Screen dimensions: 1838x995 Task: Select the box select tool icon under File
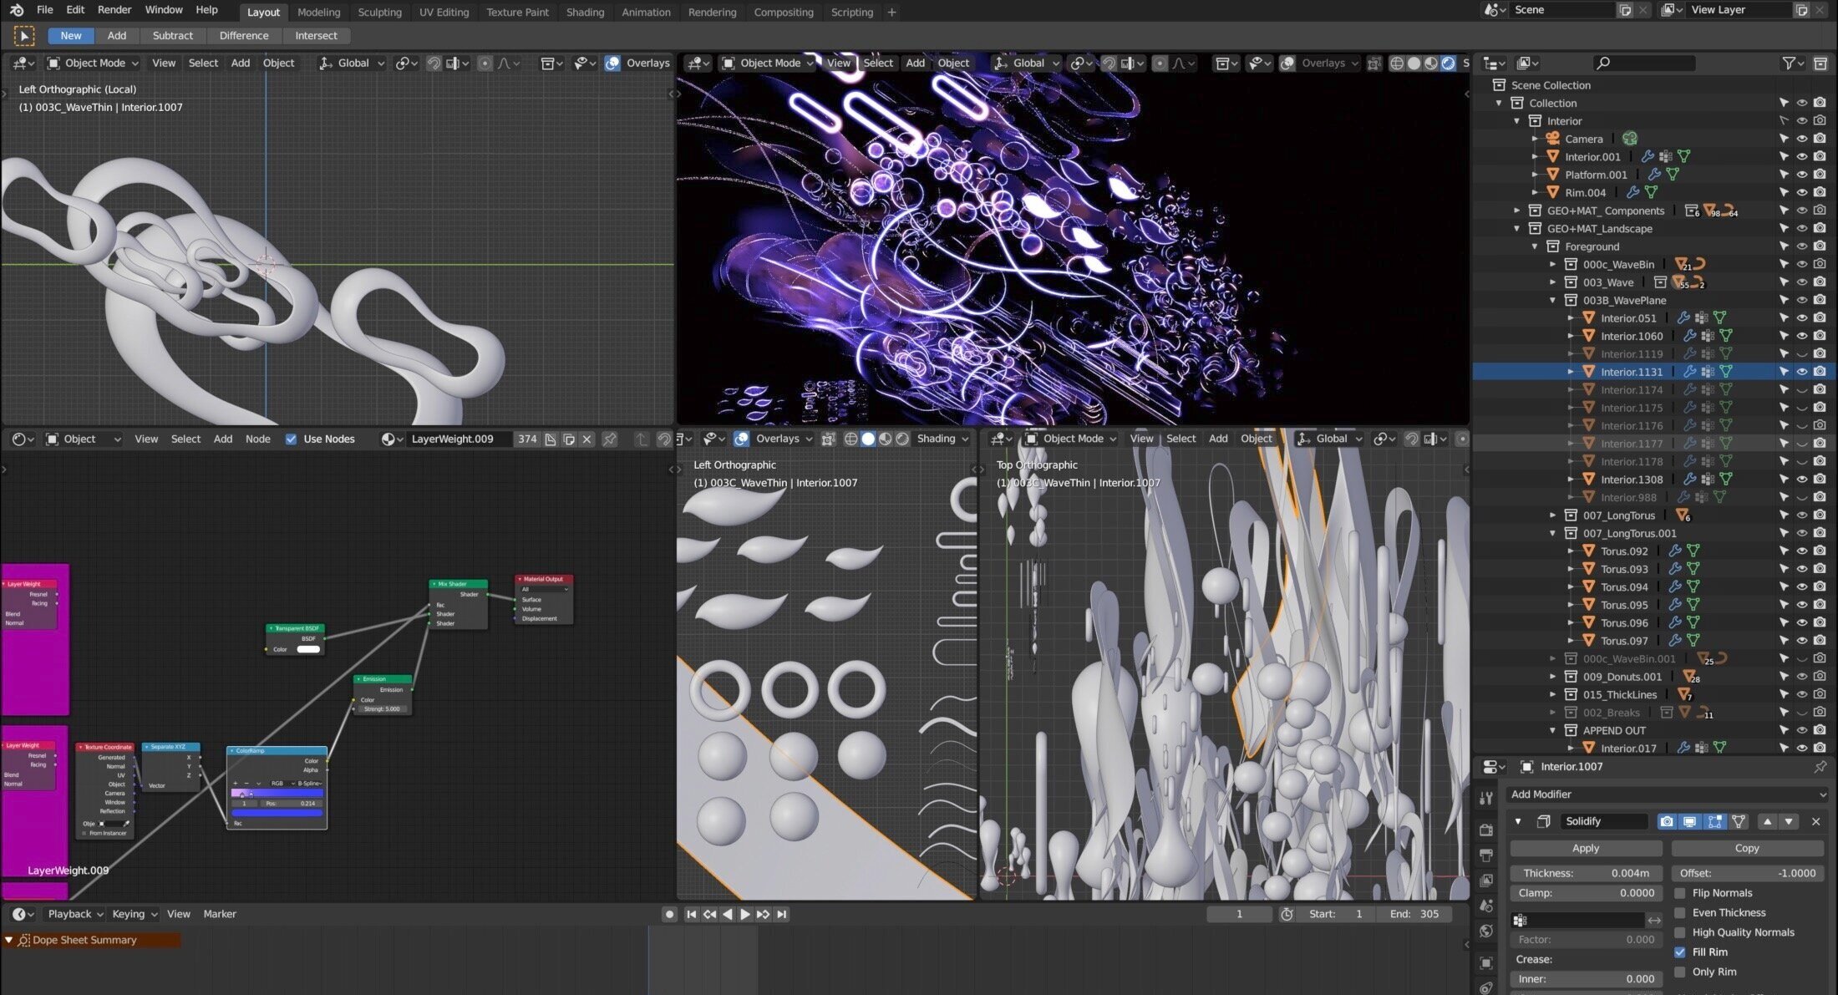(x=23, y=36)
